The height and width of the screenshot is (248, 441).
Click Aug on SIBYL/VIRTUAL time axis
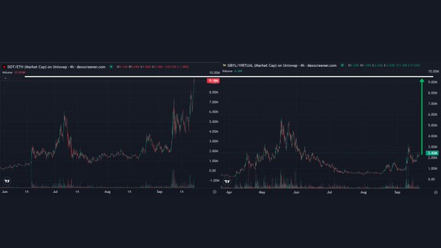(363, 192)
